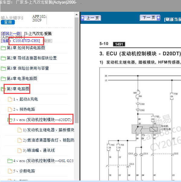The width and height of the screenshot is (181, 182).
Task: Select 第3章 保险丝使用与容量 chapter
Action: (28, 68)
